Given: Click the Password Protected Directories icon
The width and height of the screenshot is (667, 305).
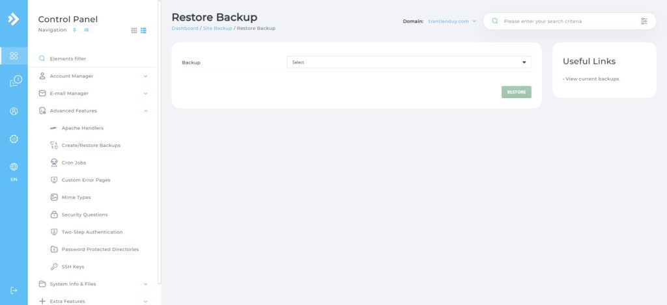Looking at the screenshot, I should [x=54, y=249].
